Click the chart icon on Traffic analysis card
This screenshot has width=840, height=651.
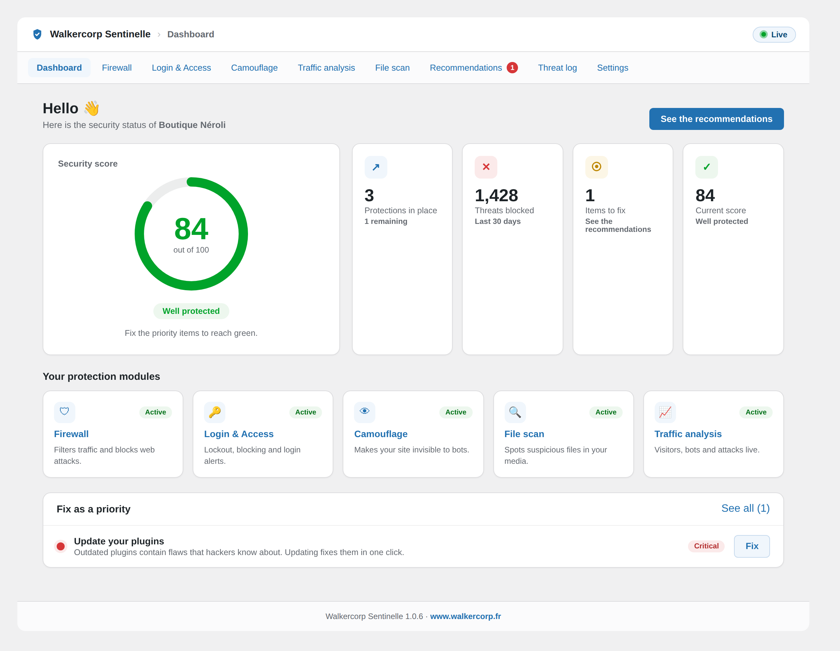(x=665, y=412)
